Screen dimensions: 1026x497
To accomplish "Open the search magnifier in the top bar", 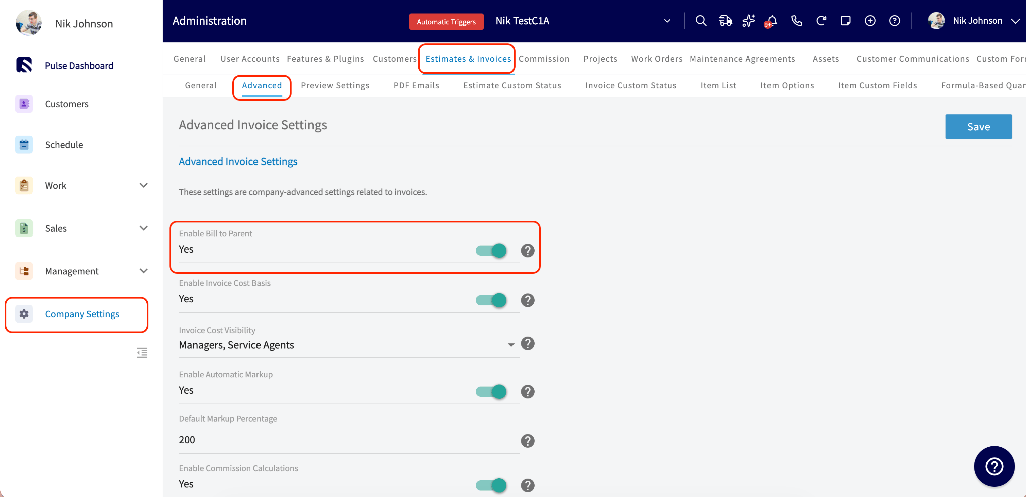I will (701, 21).
